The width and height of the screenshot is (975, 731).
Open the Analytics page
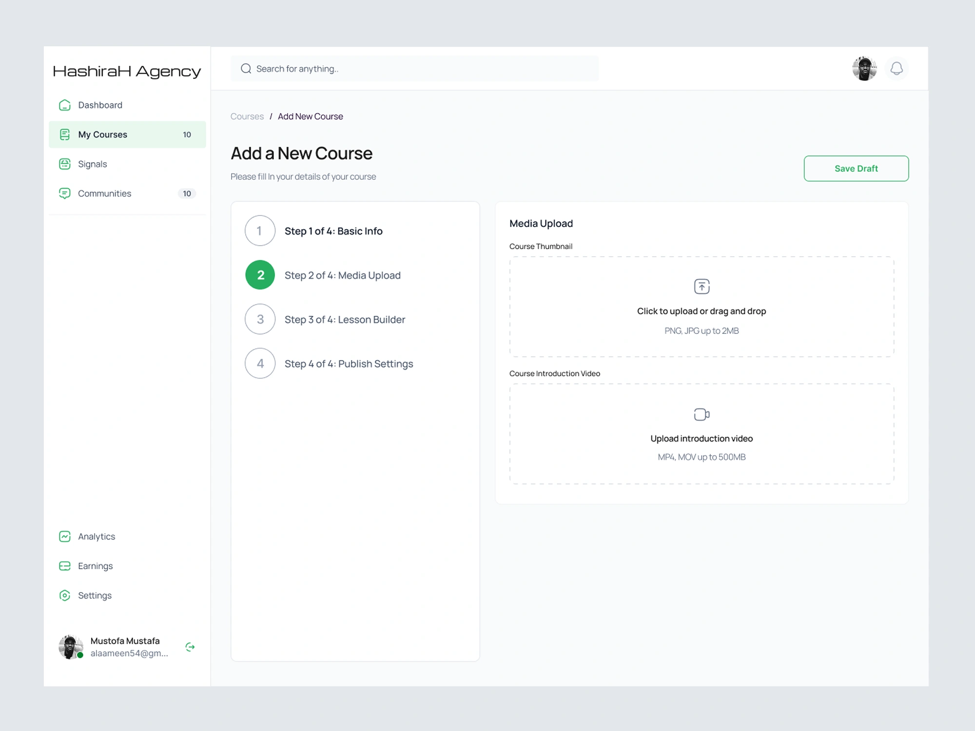[97, 537]
